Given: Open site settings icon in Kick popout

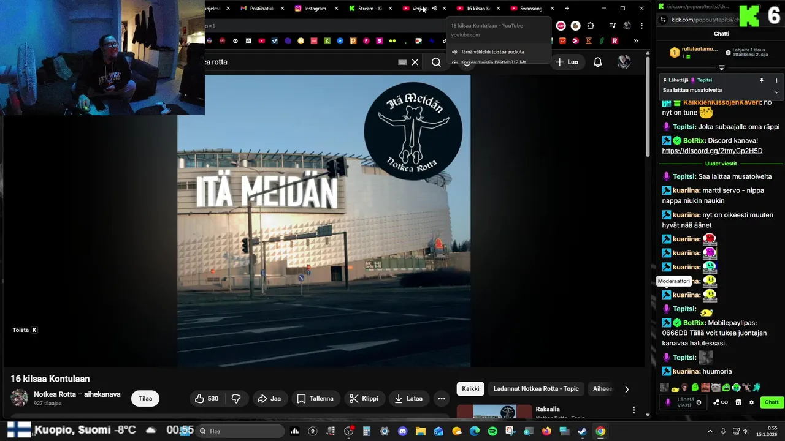Looking at the screenshot, I should click(663, 20).
